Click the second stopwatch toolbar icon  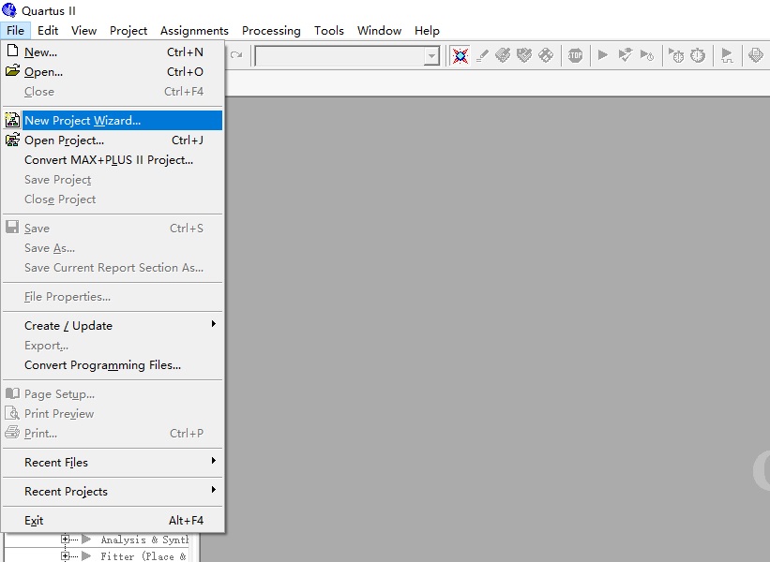pos(698,55)
